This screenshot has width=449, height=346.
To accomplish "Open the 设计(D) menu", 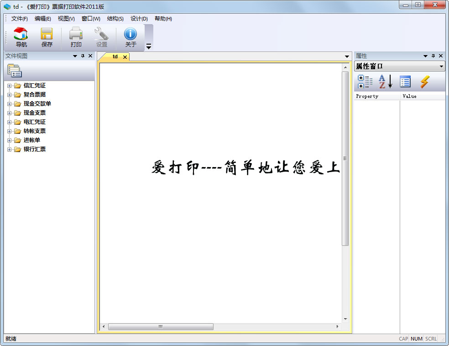I will (139, 19).
